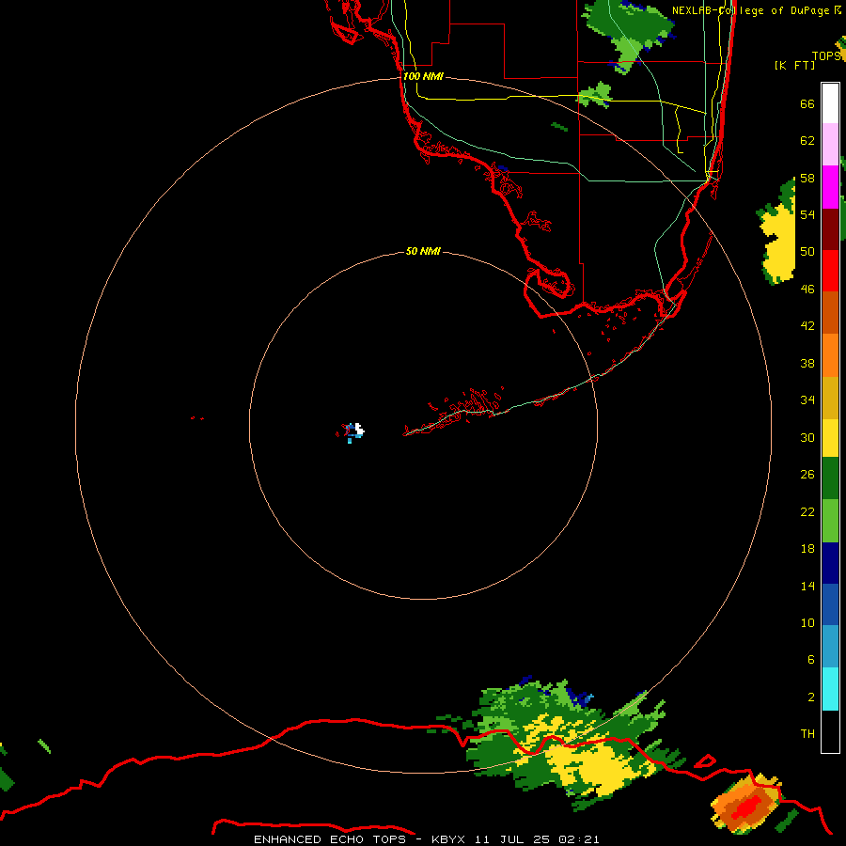Image resolution: width=846 pixels, height=846 pixels.
Task: Select the dark red legend swatch
Action: click(x=830, y=229)
